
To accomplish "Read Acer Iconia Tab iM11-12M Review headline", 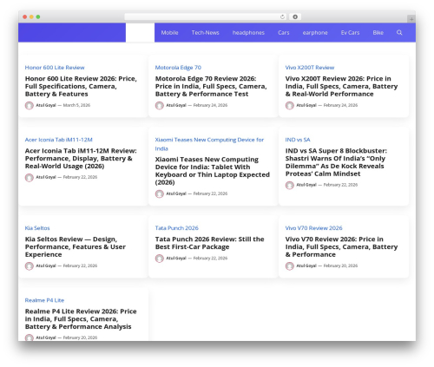I will (x=81, y=158).
